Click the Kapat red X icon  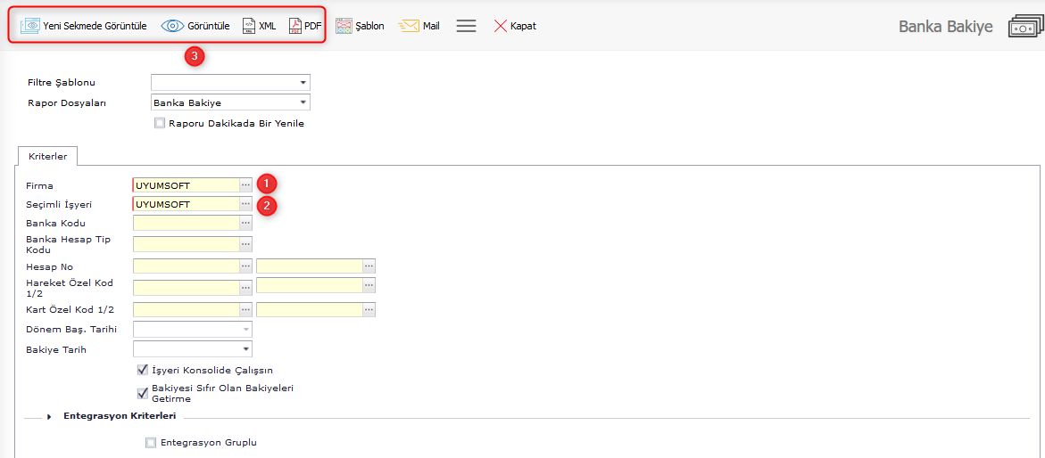tap(501, 26)
